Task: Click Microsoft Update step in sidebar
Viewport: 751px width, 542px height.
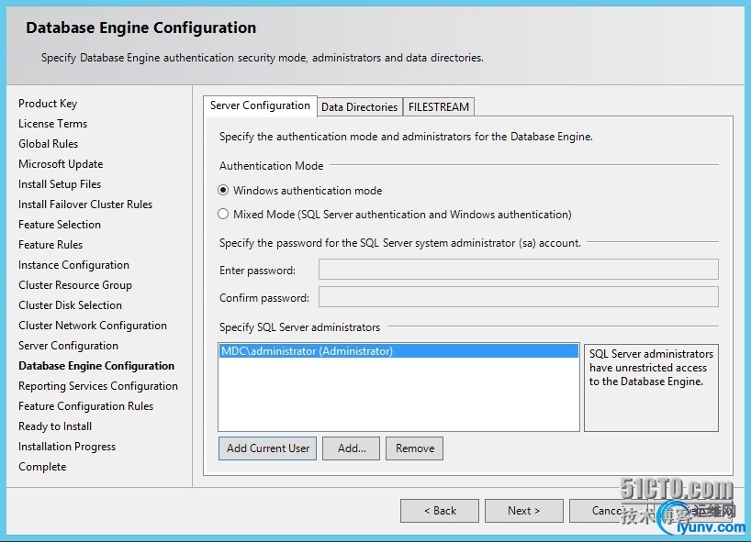Action: (x=61, y=164)
